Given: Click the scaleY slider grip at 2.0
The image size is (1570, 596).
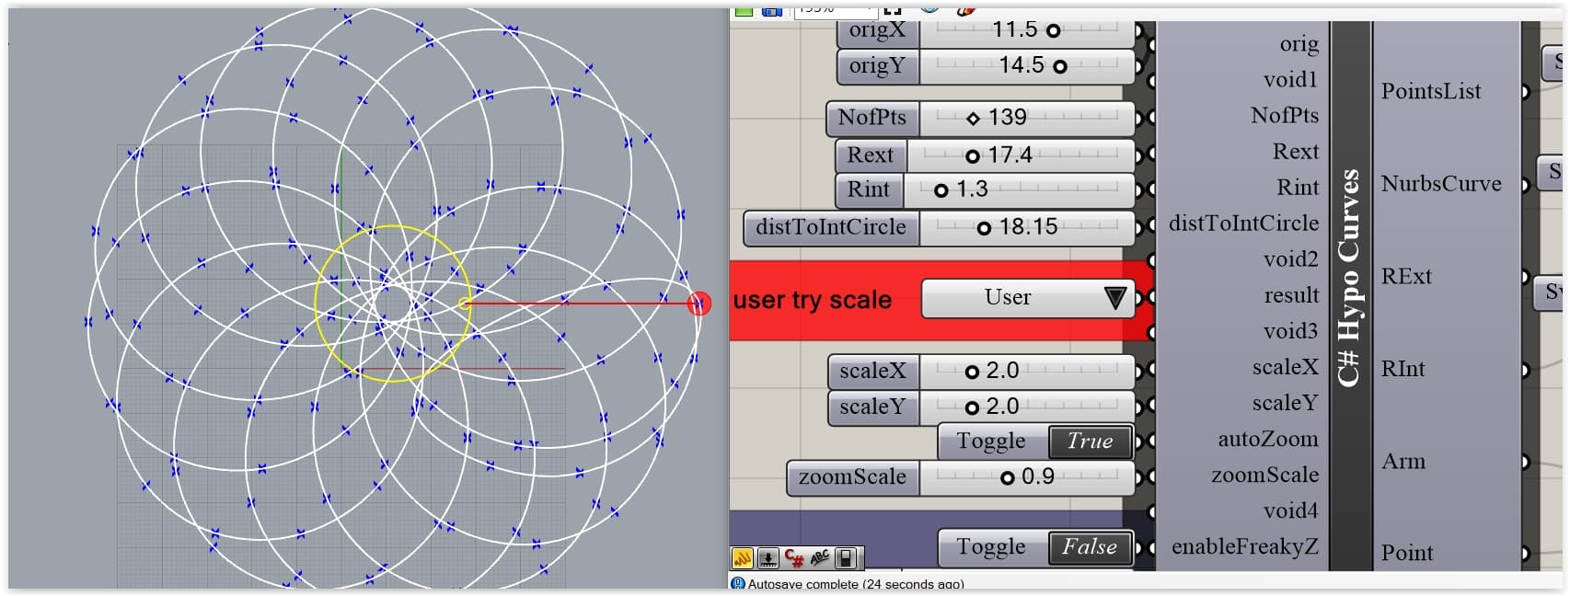Looking at the screenshot, I should [972, 407].
